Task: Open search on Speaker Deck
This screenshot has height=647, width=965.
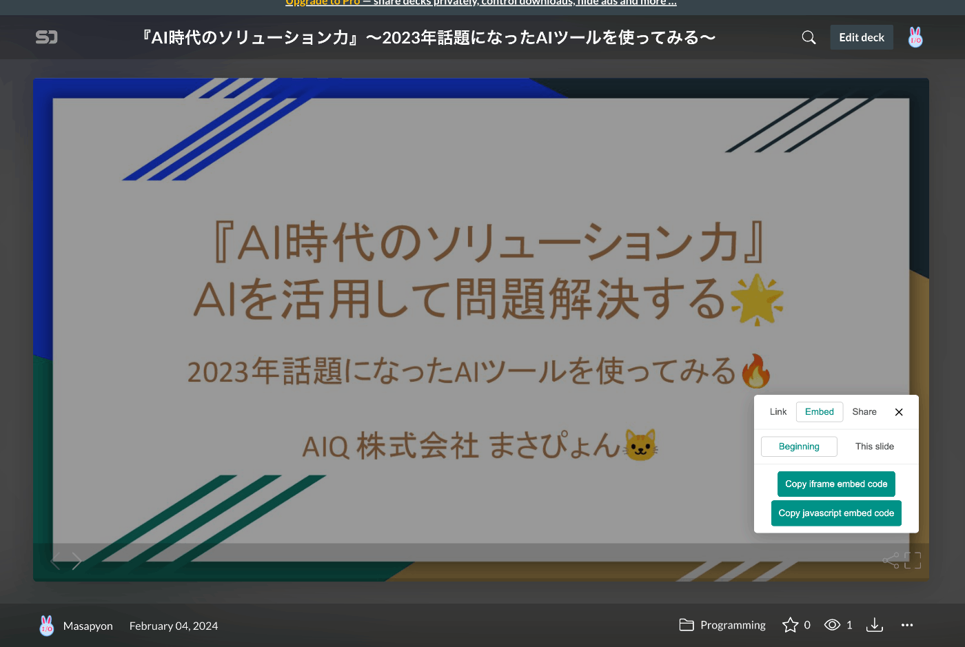Action: [808, 37]
